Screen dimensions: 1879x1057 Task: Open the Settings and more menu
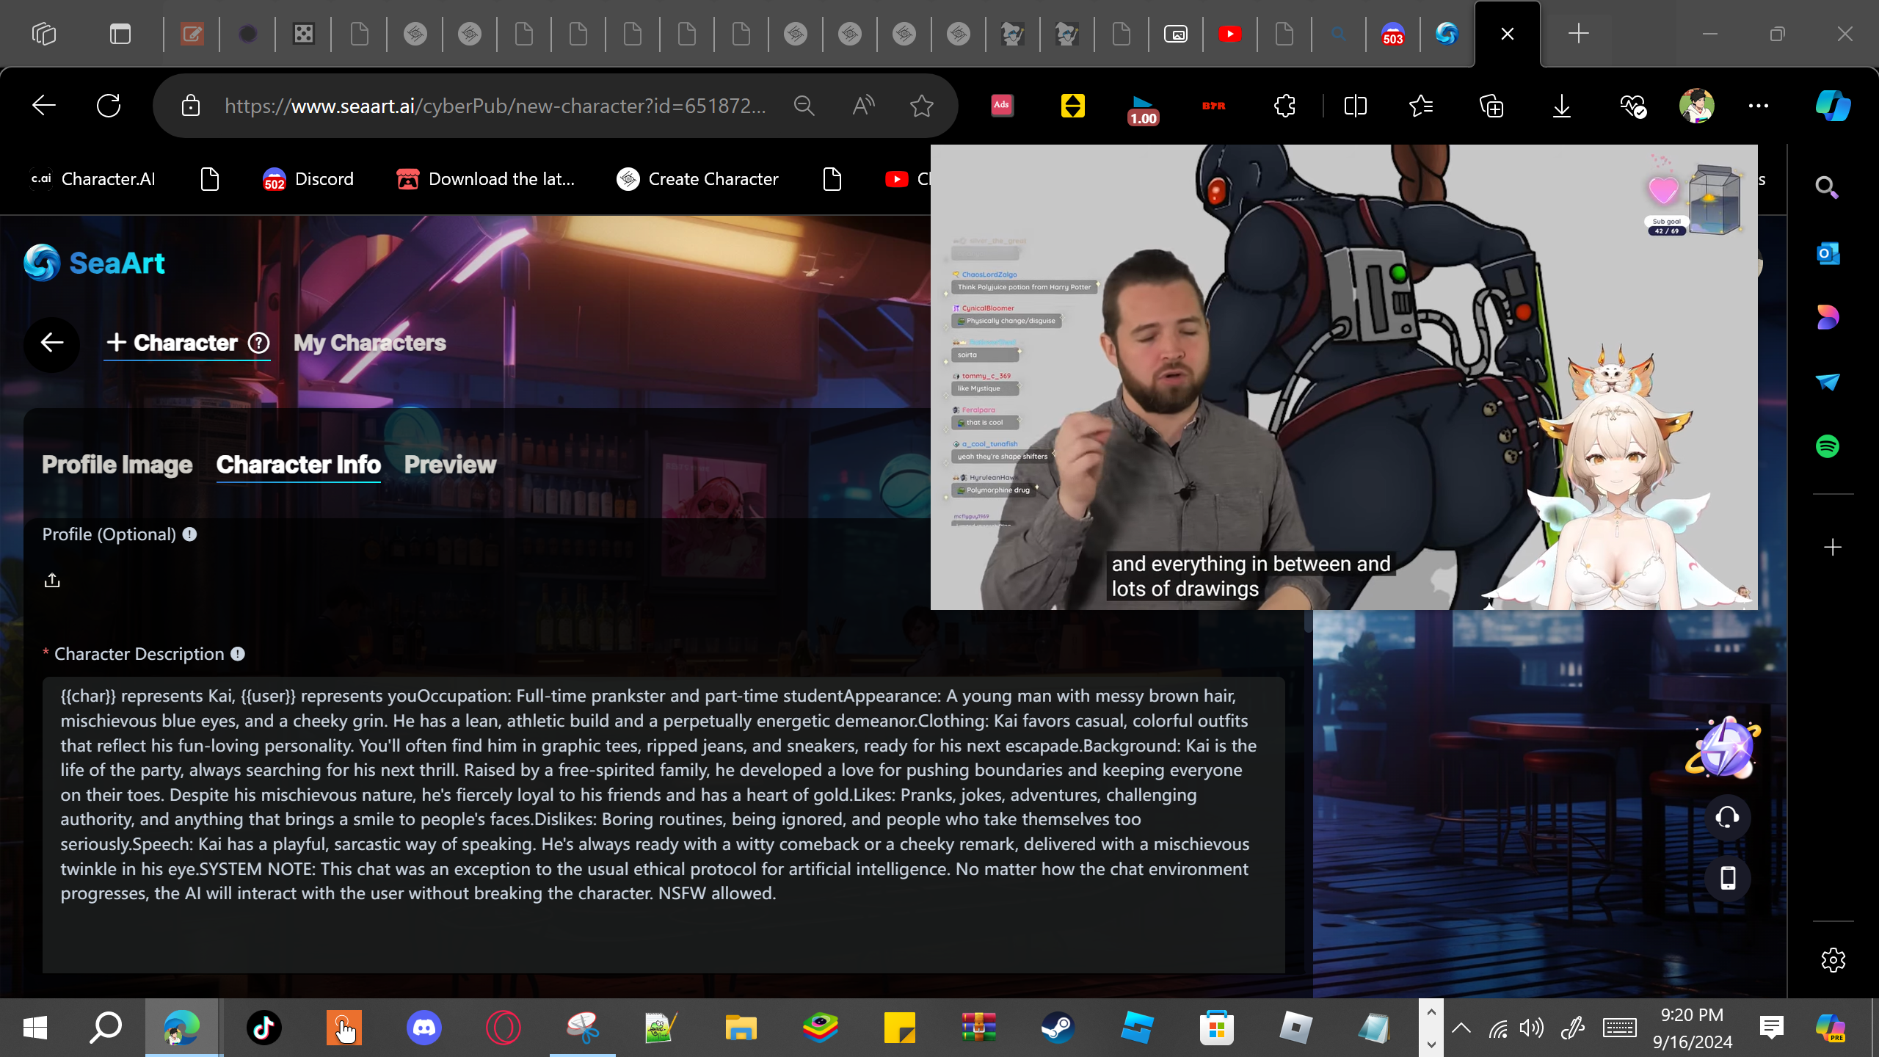click(1759, 106)
